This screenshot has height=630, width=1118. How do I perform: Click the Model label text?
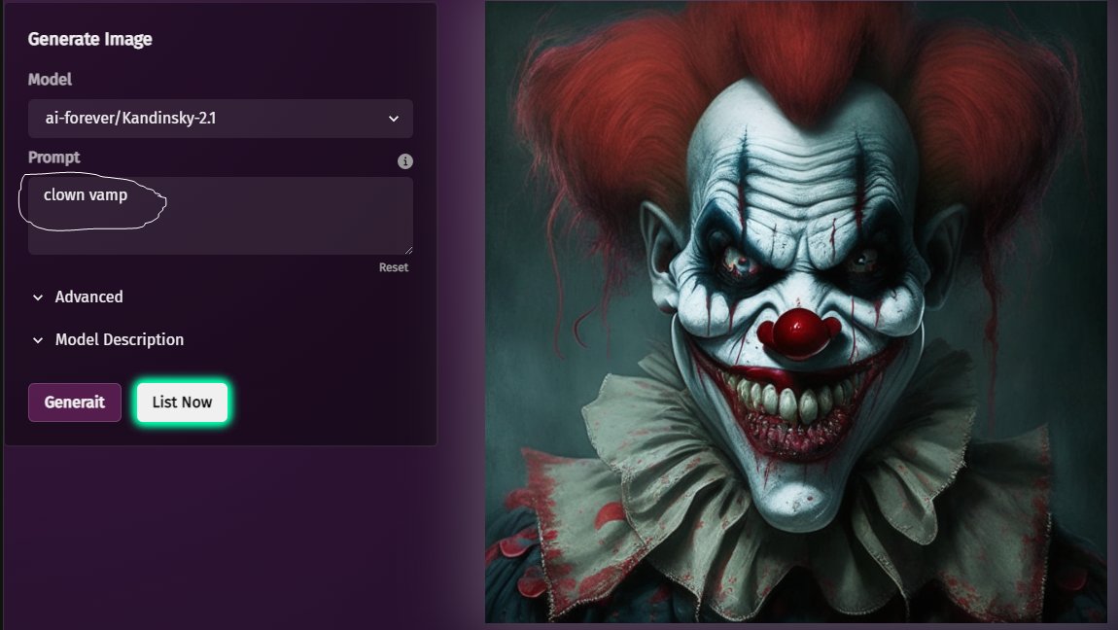tap(50, 80)
